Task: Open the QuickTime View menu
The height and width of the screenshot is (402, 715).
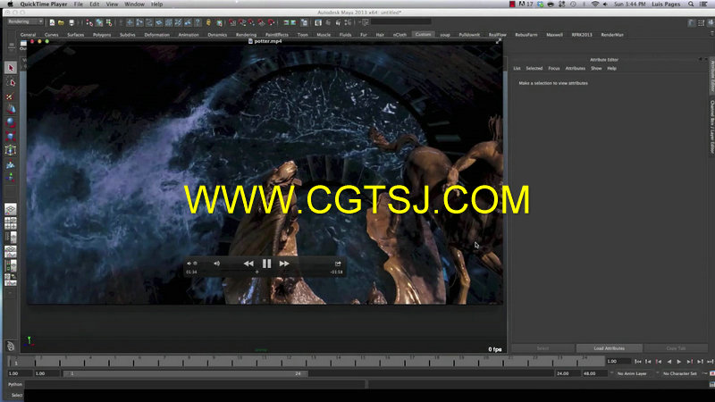Action: [x=112, y=4]
